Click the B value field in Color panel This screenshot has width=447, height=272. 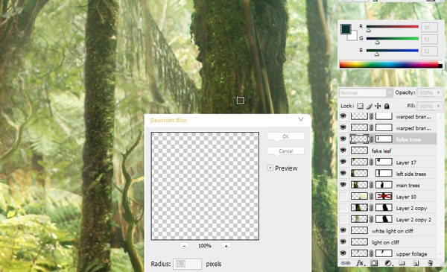pyautogui.click(x=429, y=51)
